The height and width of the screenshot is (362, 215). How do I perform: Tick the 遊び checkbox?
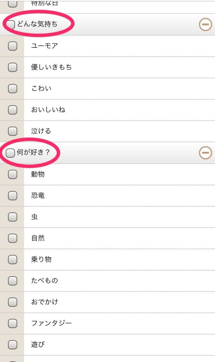tap(12, 344)
